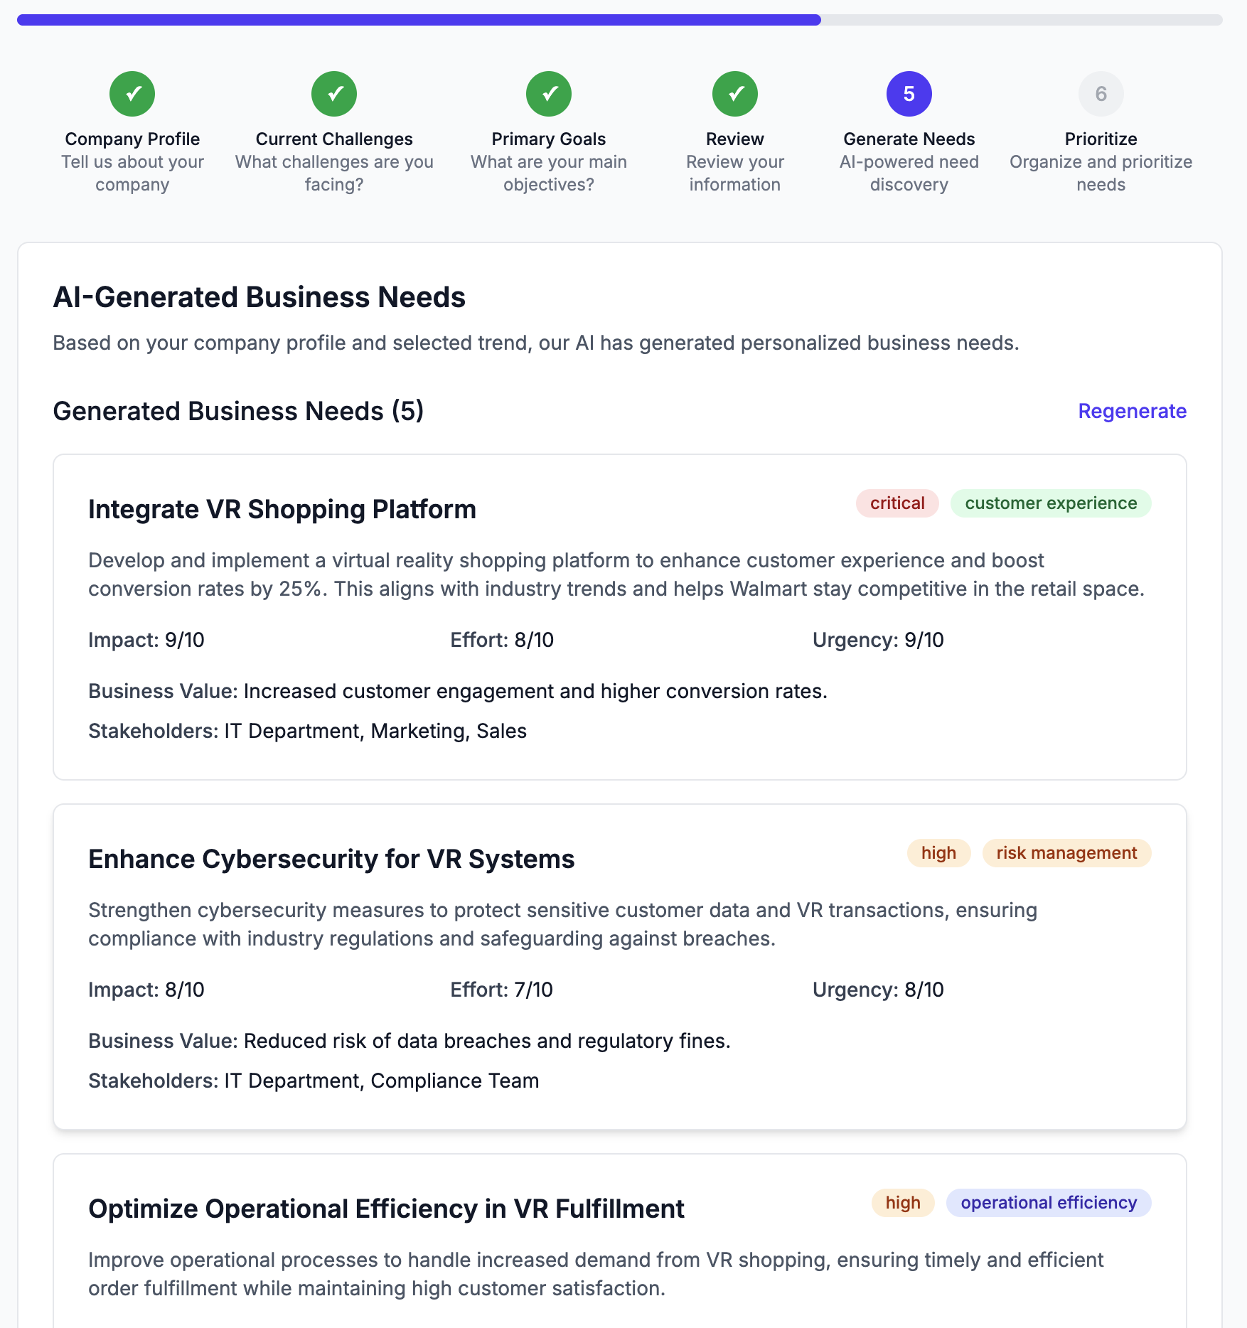Click the critical priority badge
1247x1328 pixels.
(x=897, y=503)
